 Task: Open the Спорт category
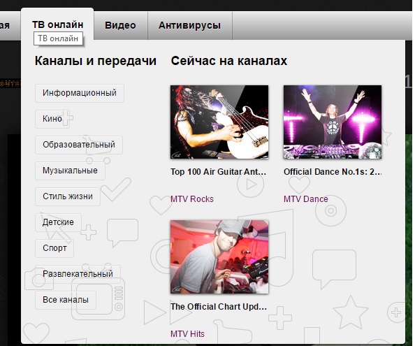[54, 248]
